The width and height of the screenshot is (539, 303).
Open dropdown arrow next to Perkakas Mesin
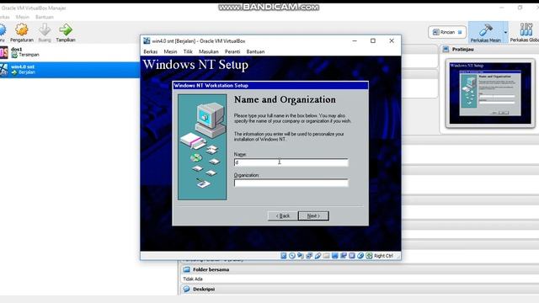(x=505, y=32)
